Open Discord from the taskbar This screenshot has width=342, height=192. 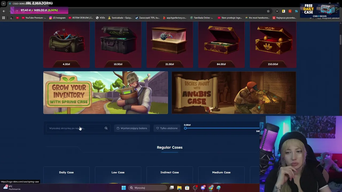pos(203,188)
